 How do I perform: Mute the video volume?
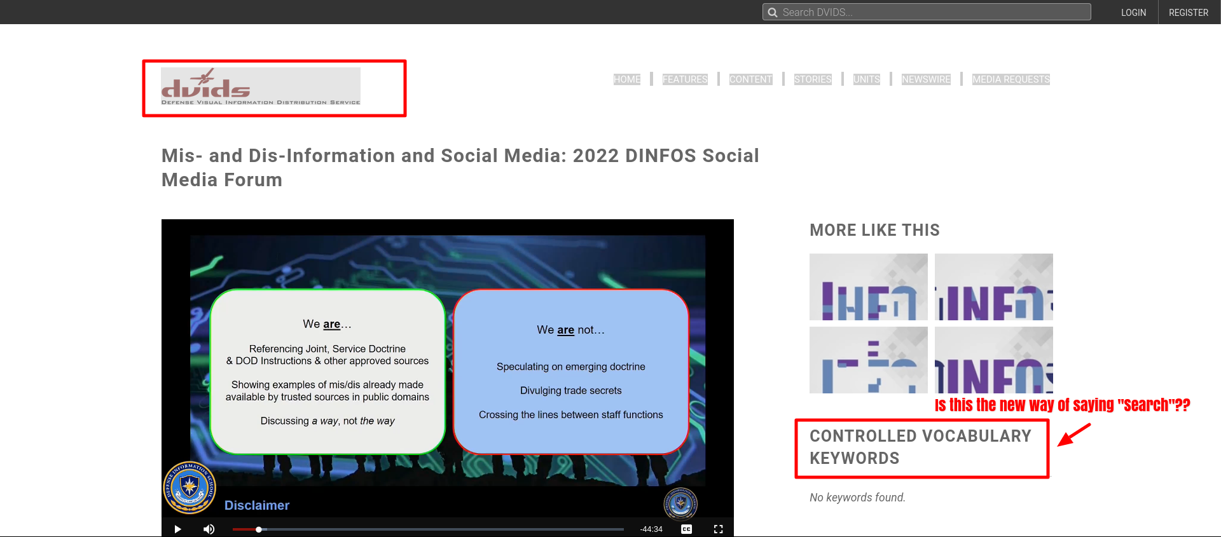(x=209, y=529)
